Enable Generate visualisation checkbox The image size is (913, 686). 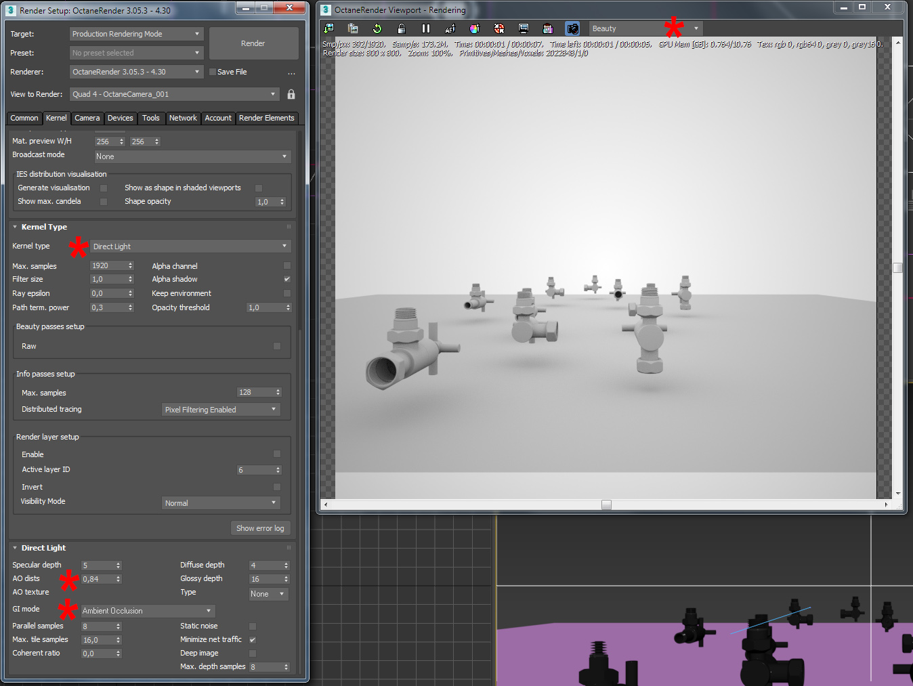point(104,188)
